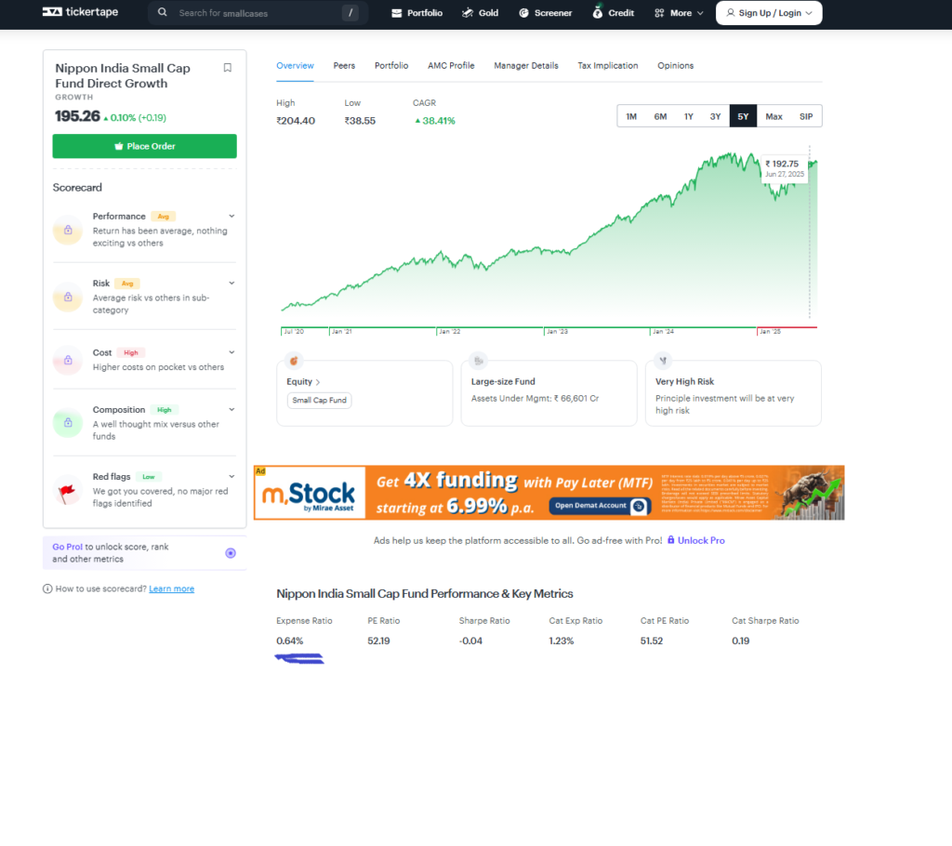Click the Sharpe Ratio value -0.04
The image size is (952, 846).
point(470,641)
